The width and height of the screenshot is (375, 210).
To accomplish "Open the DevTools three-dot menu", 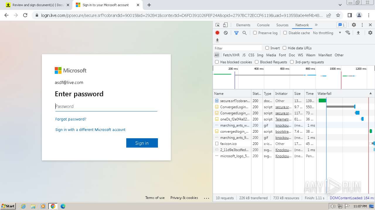I will click(x=362, y=25).
